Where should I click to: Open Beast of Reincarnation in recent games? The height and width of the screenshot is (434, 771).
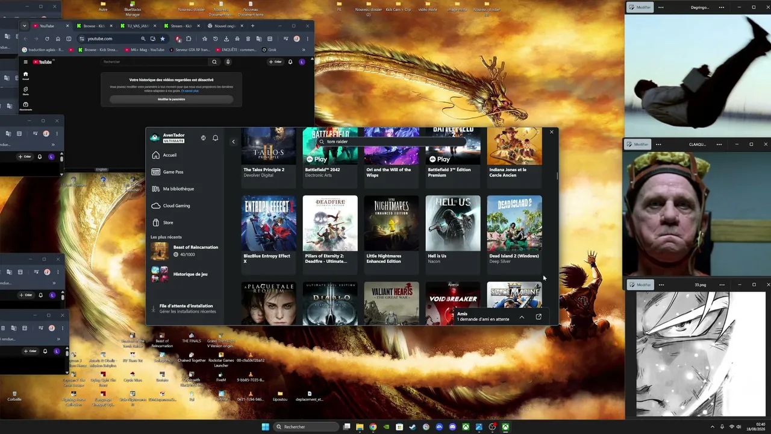(185, 251)
